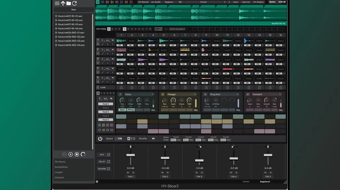Viewport: 340px width, 190px height.
Task: Toggle lock for step 1
Action: click(x=121, y=87)
